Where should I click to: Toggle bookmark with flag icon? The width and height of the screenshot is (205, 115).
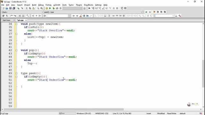coord(154,12)
